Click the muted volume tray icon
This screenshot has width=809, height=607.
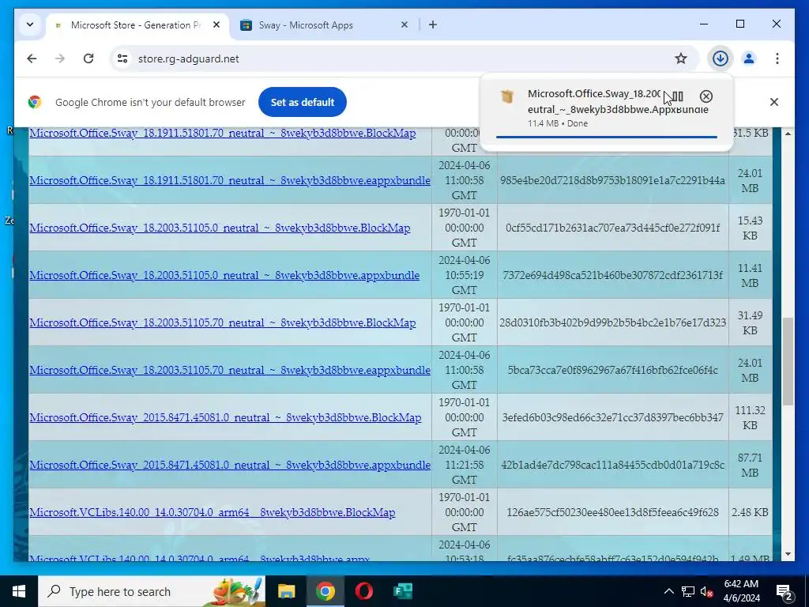pyautogui.click(x=706, y=591)
